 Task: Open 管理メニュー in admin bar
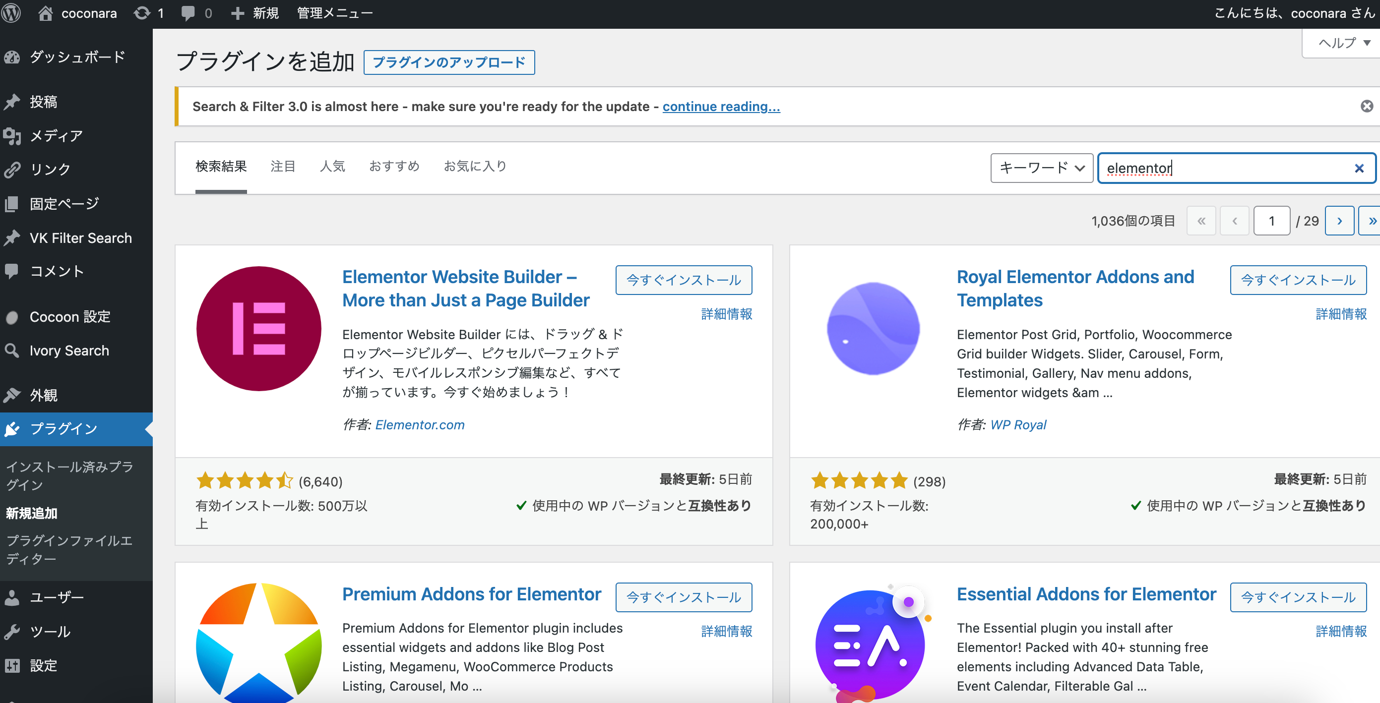coord(335,13)
